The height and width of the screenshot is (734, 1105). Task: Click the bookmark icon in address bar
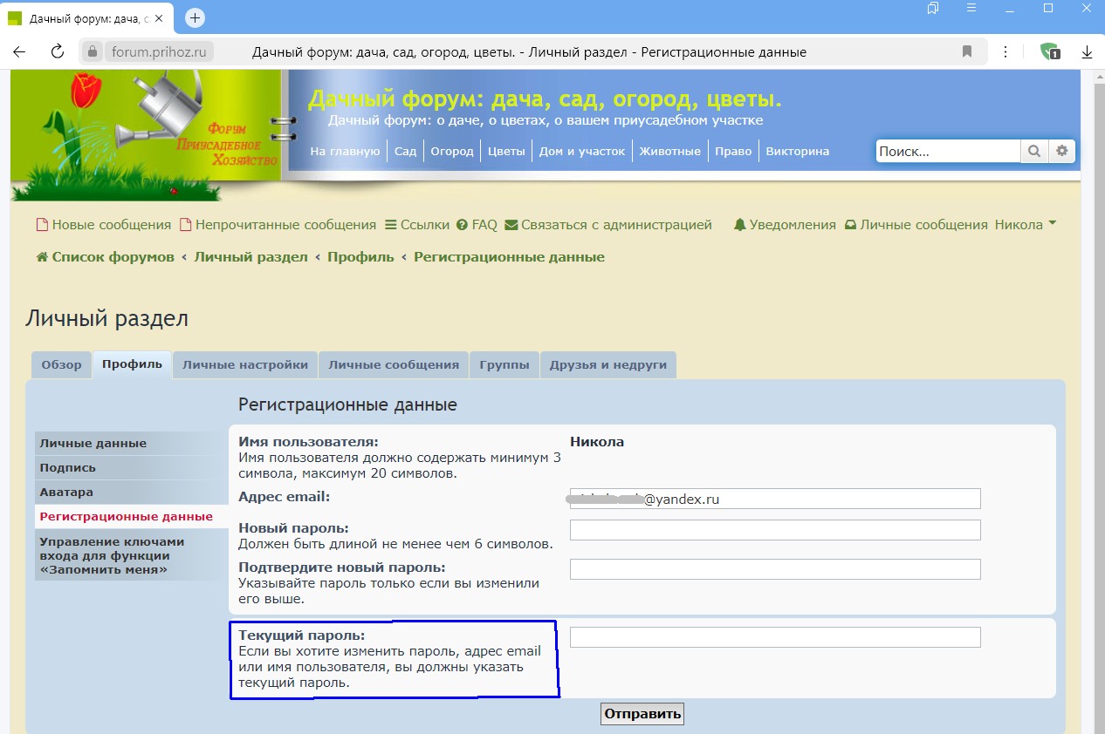click(967, 51)
